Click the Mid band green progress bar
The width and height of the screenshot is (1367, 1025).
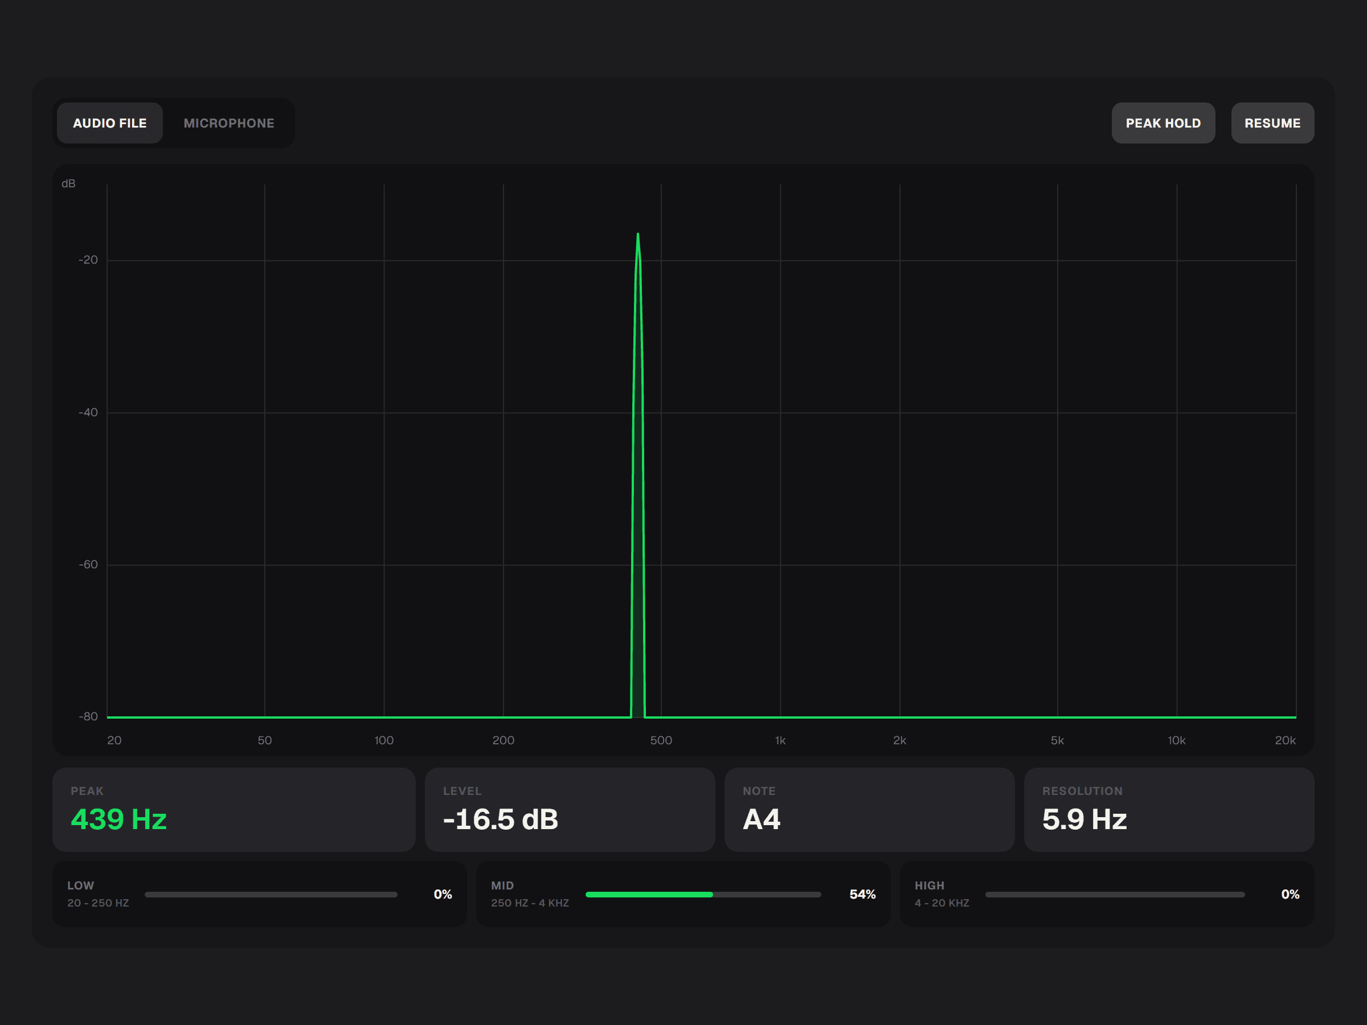coord(703,894)
